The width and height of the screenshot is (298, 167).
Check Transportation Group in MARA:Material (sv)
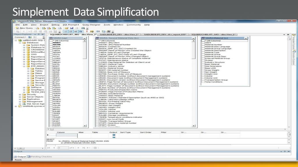pos(203,80)
